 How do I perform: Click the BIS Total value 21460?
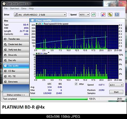click(x=59, y=93)
